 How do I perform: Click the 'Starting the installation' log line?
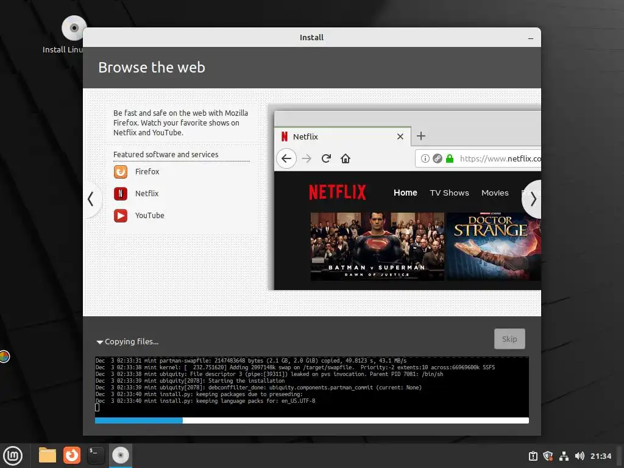190,381
